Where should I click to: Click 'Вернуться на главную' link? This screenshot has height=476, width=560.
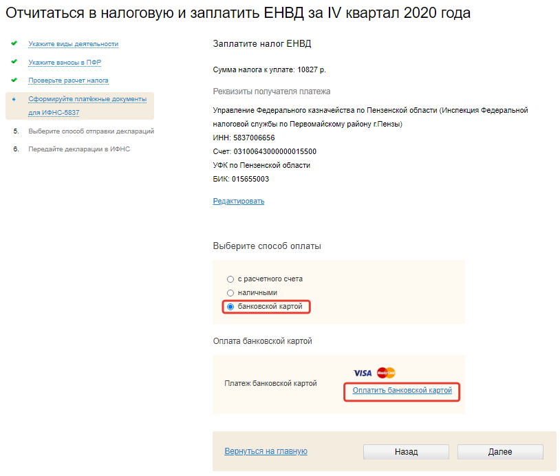pyautogui.click(x=266, y=451)
